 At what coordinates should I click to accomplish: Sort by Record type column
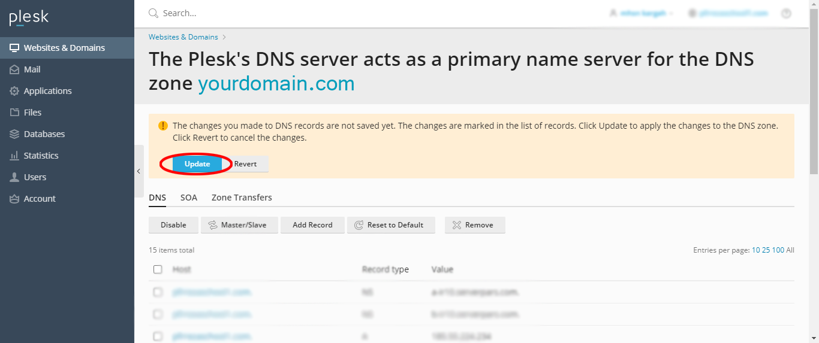click(386, 269)
